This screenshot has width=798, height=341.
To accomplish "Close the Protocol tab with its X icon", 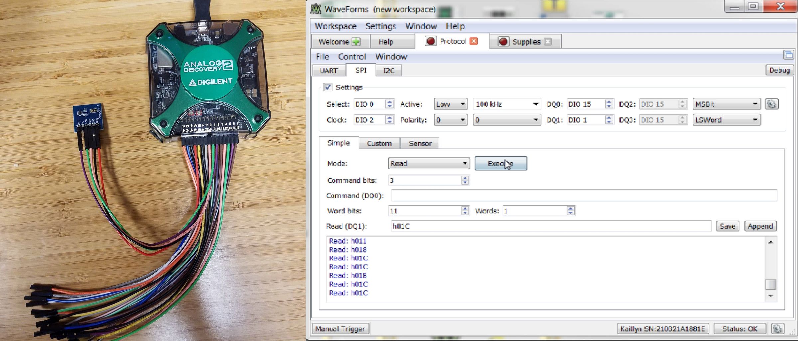I will [x=474, y=41].
